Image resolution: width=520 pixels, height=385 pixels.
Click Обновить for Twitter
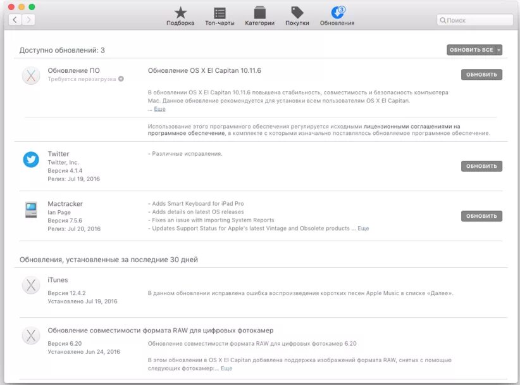(481, 167)
